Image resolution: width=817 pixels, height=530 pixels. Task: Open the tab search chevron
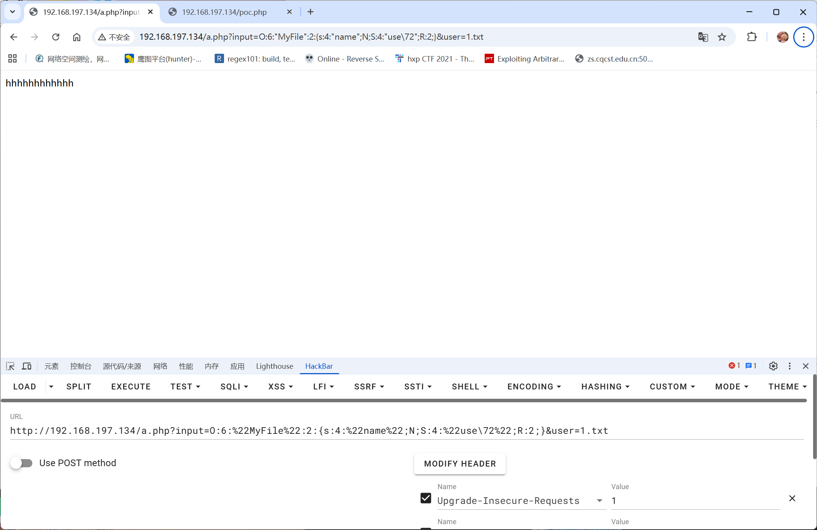(12, 12)
